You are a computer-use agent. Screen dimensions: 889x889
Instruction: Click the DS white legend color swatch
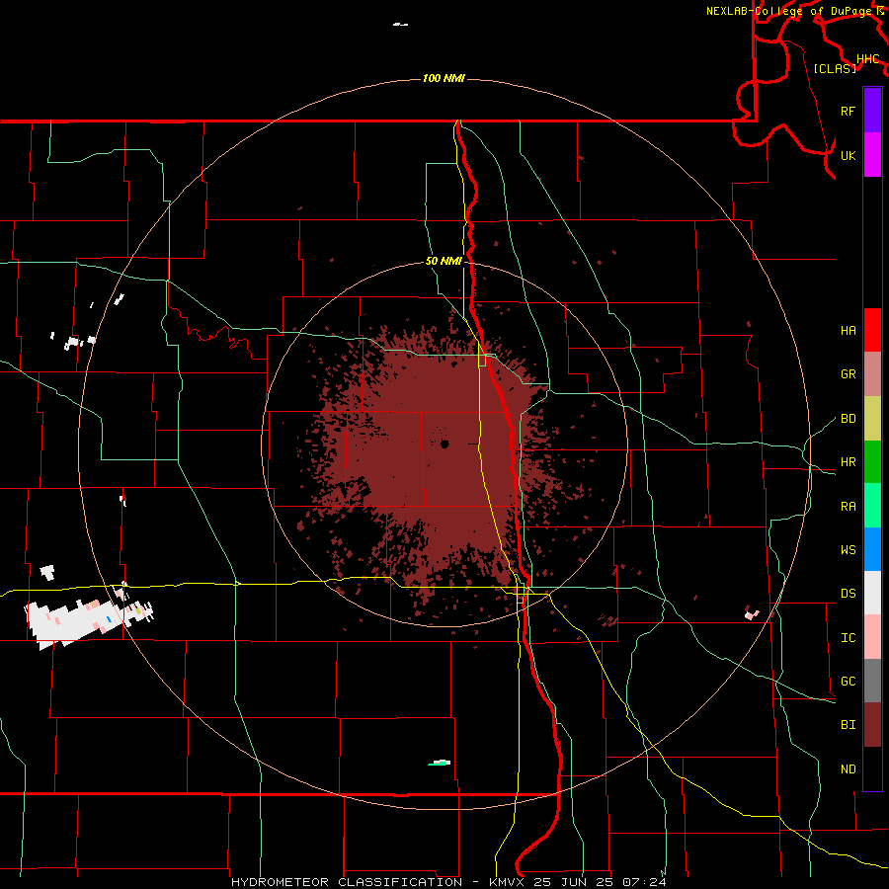[x=872, y=593]
